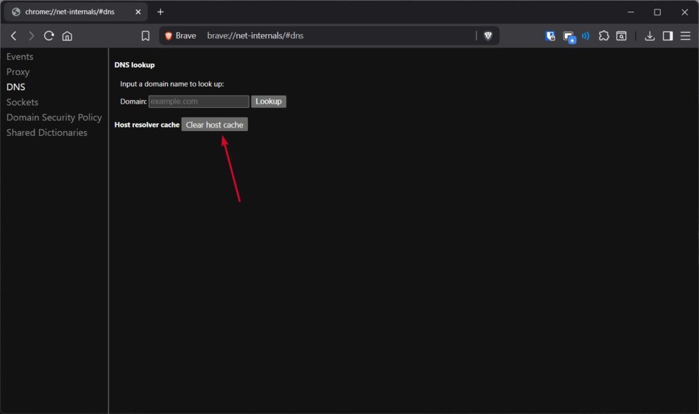Open the Extensions puzzle piece icon
The height and width of the screenshot is (414, 699).
pos(604,35)
